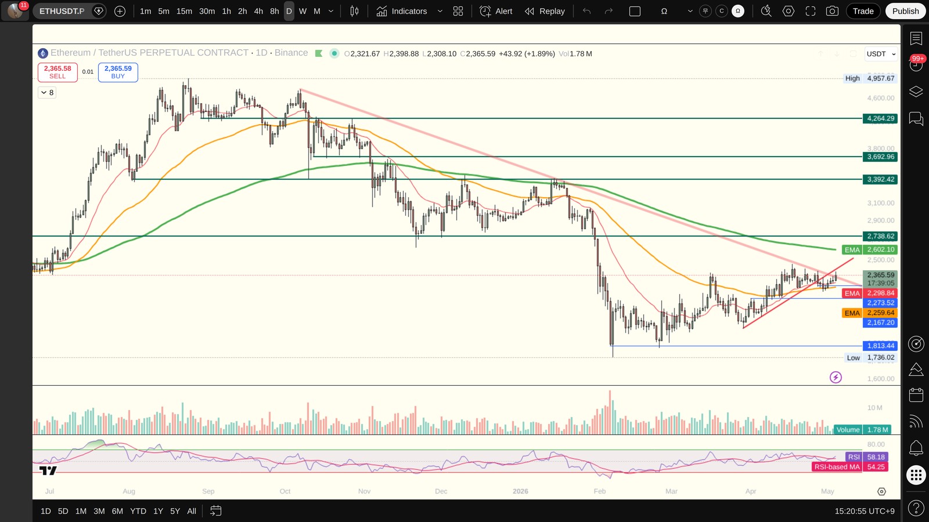Open the layout templates grid icon
The width and height of the screenshot is (929, 522).
point(458,11)
